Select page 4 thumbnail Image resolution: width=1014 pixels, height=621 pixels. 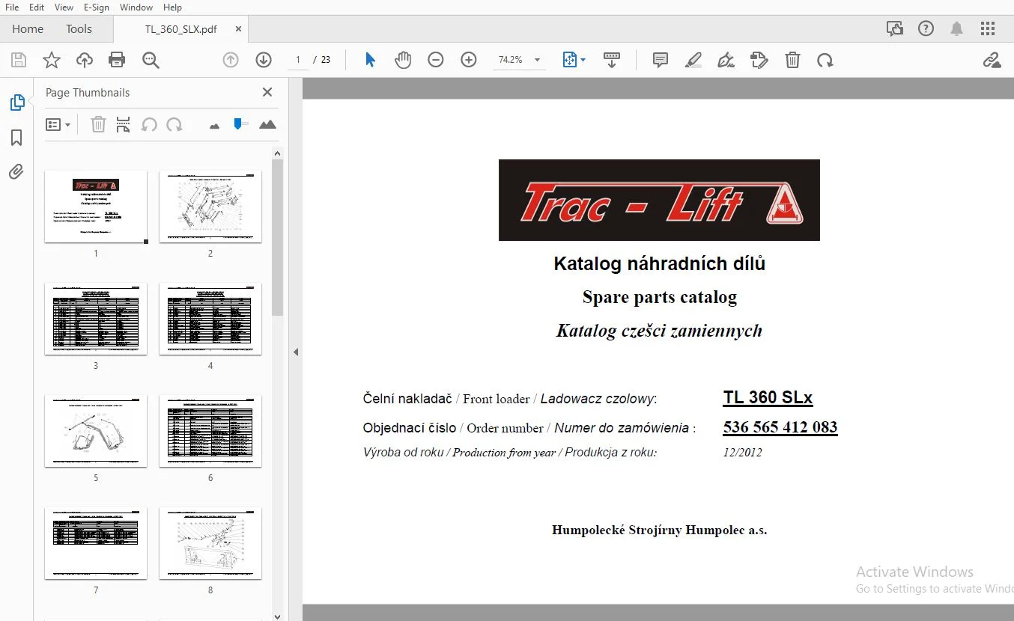tap(210, 319)
